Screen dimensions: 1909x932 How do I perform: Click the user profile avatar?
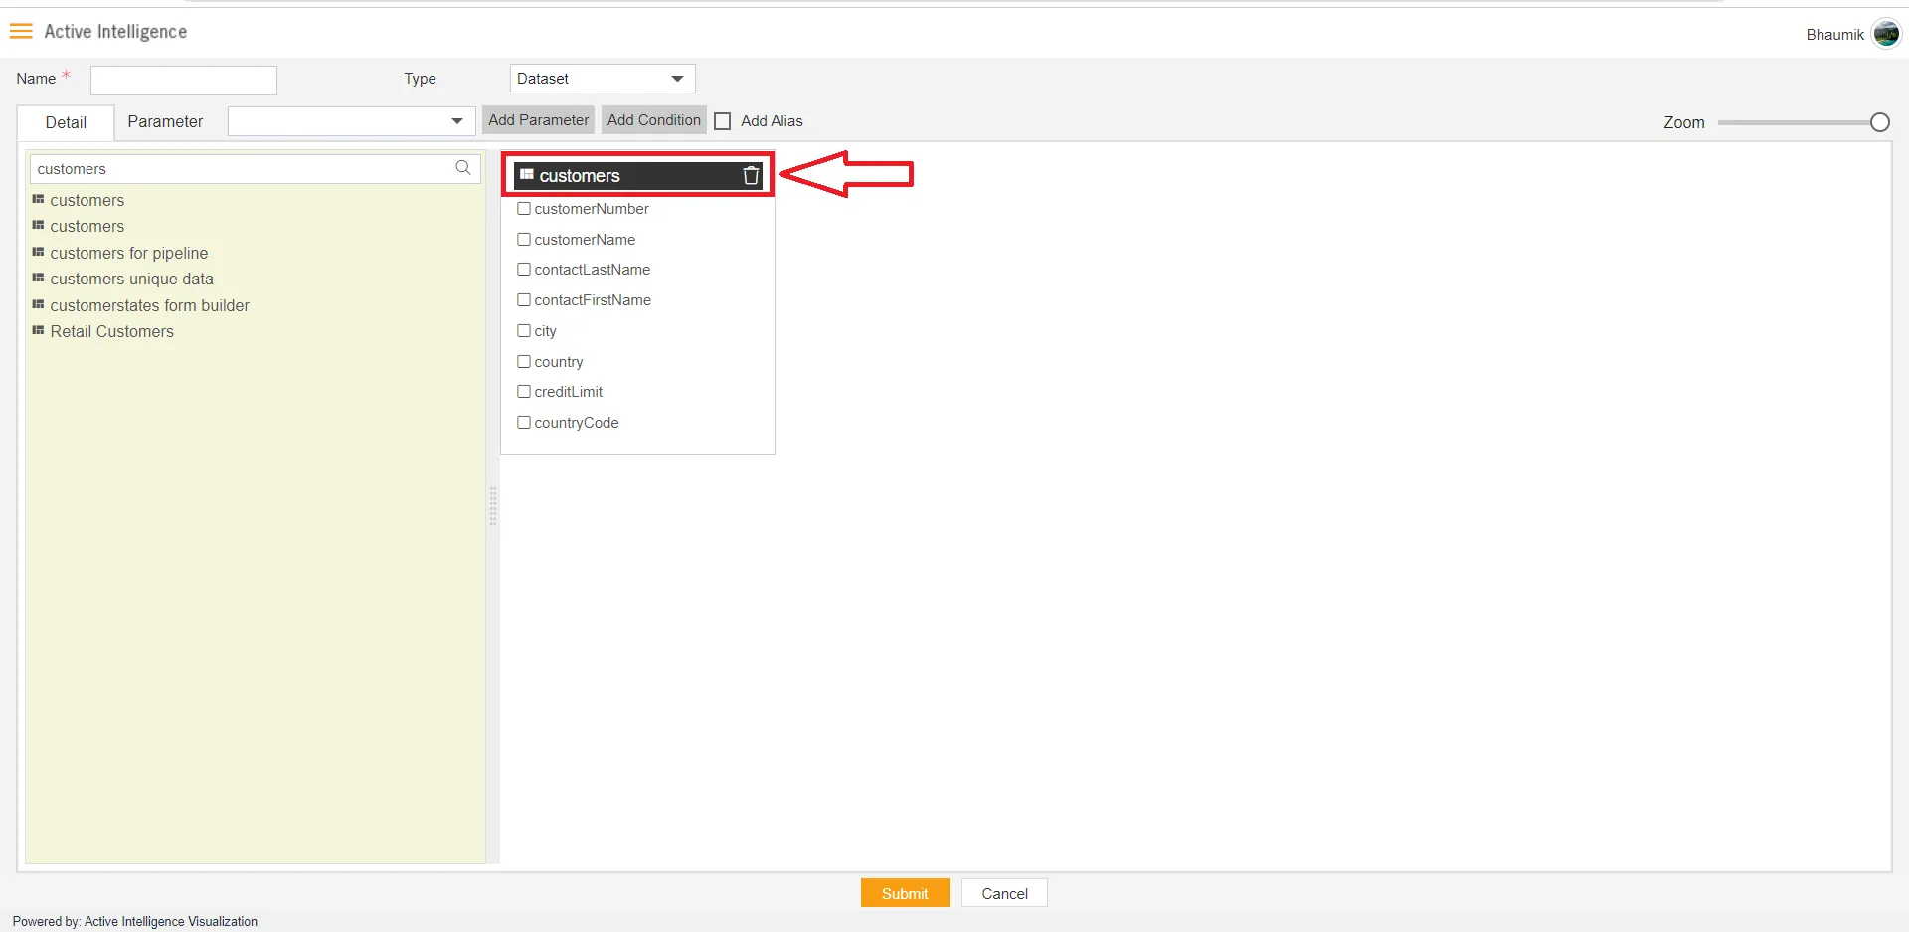(1885, 34)
